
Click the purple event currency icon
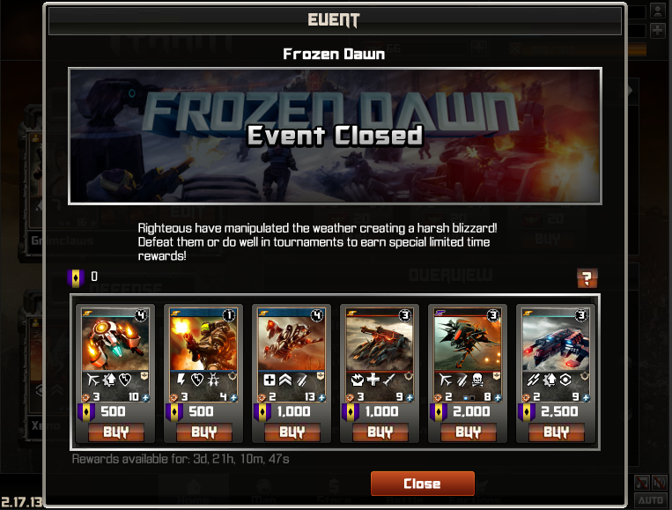click(76, 278)
